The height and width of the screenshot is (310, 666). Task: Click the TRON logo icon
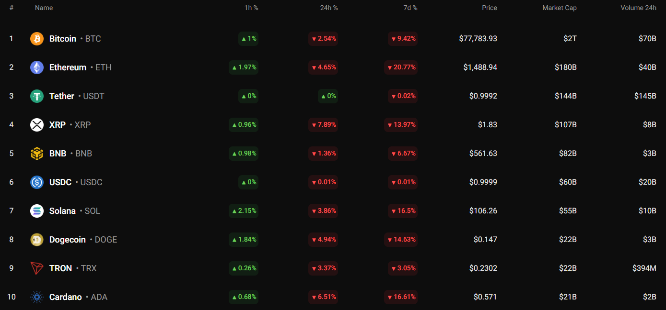coord(37,268)
